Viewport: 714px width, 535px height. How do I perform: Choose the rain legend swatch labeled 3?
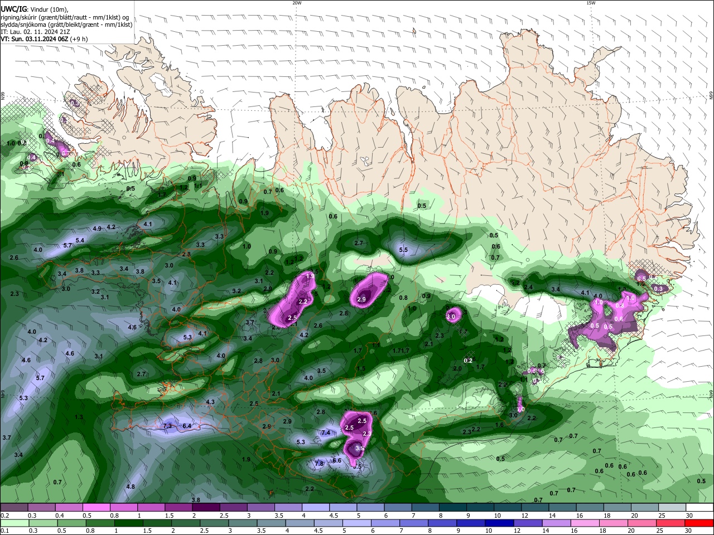242,523
